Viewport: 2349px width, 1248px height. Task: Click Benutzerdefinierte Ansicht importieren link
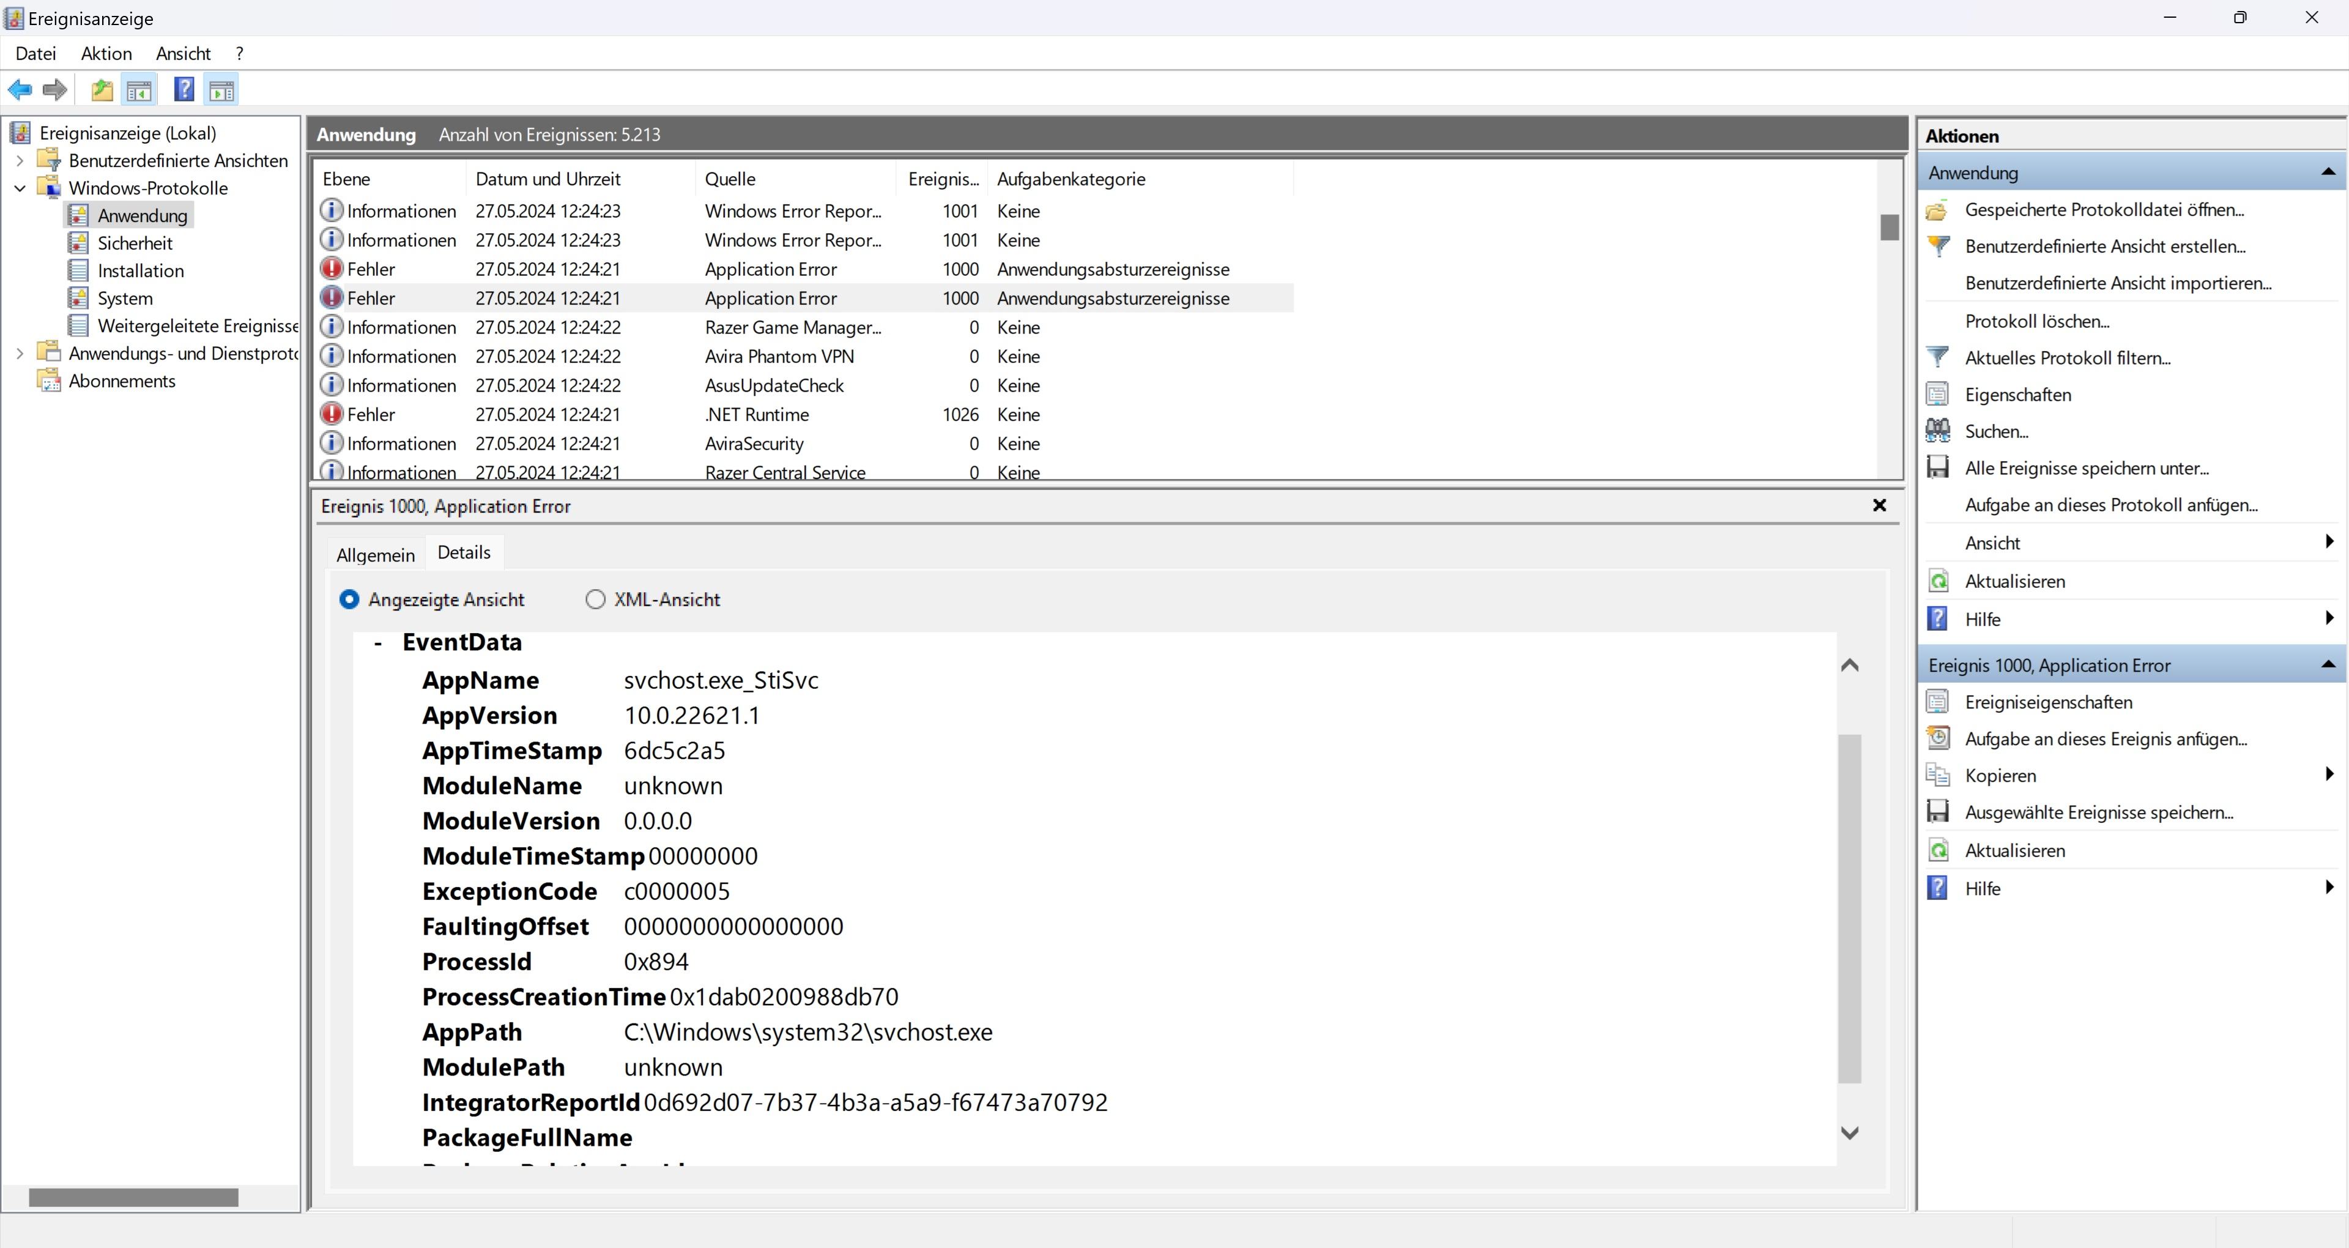coord(2117,283)
